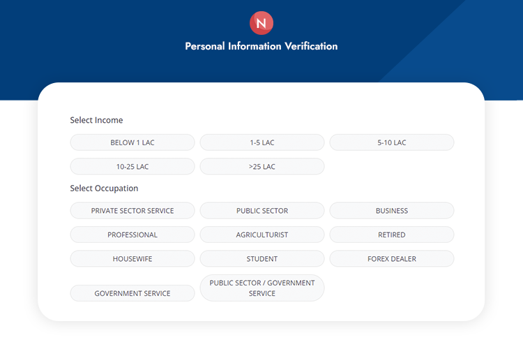Click the Select Income label
Viewport: 523px width, 349px height.
pos(96,120)
